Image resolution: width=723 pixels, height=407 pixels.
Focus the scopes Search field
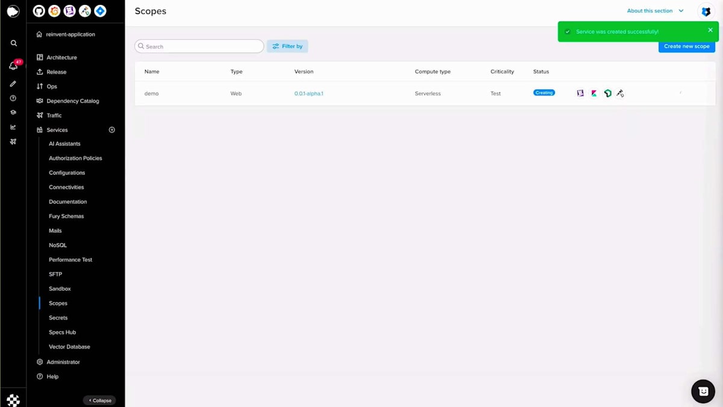tap(199, 46)
